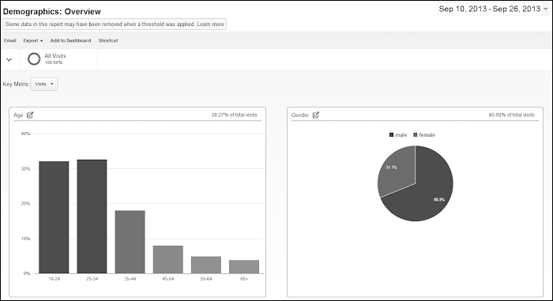Open the Key Metric Visits dropdown
The width and height of the screenshot is (553, 301).
coord(44,84)
